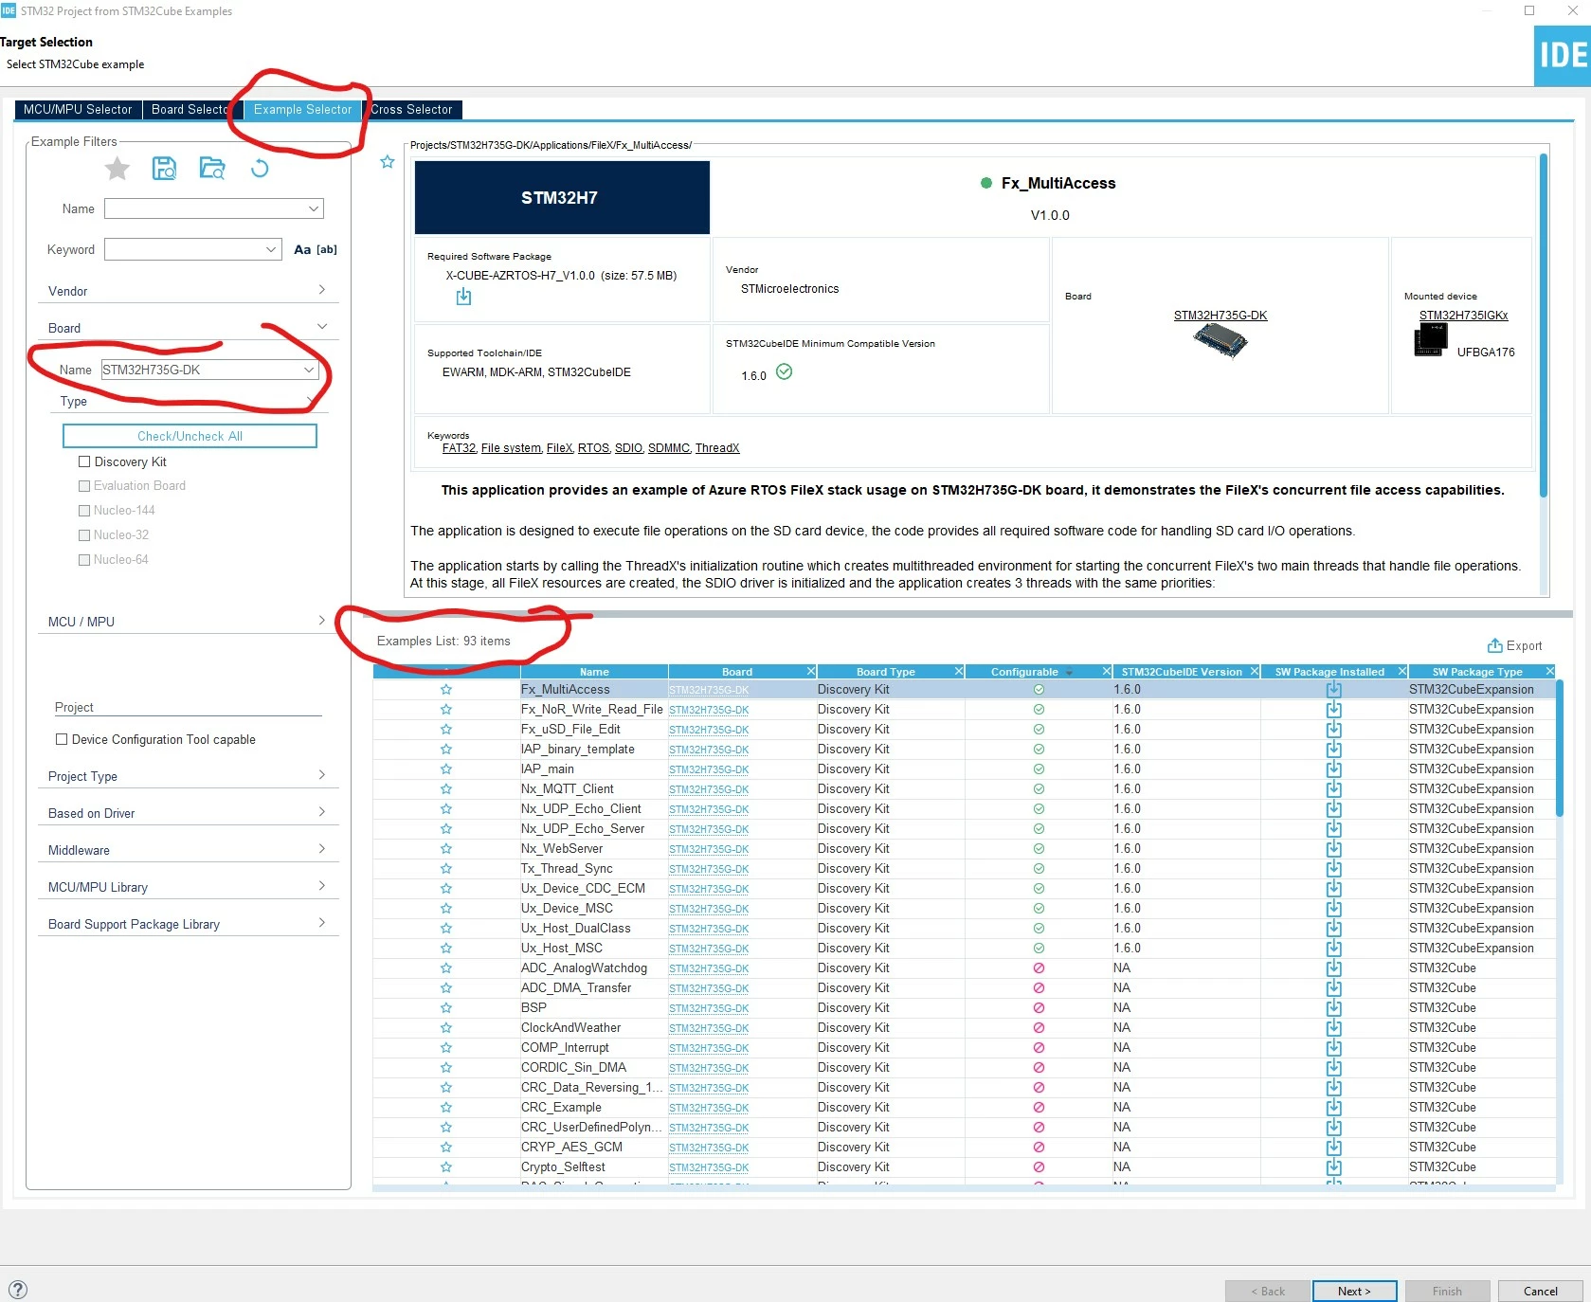This screenshot has height=1302, width=1591.
Task: Enable Device Configuration Tool capable filter
Action: [62, 740]
